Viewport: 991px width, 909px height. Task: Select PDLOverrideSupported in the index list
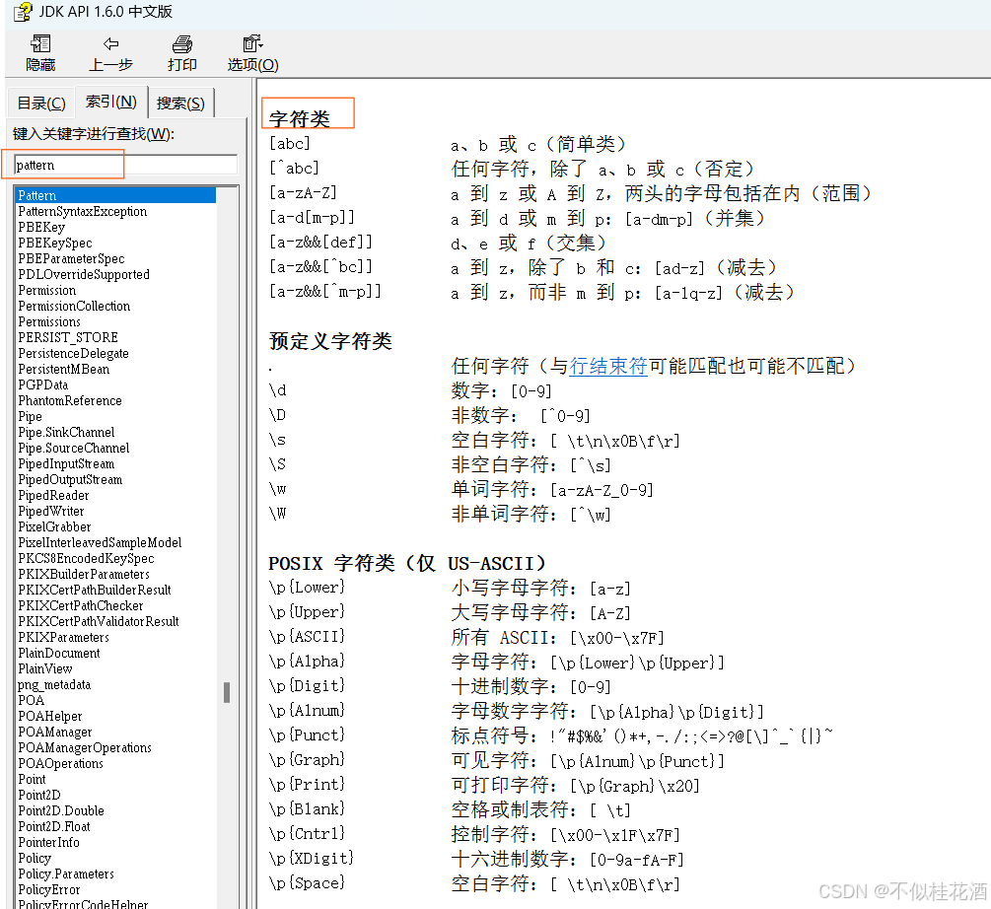tap(84, 275)
